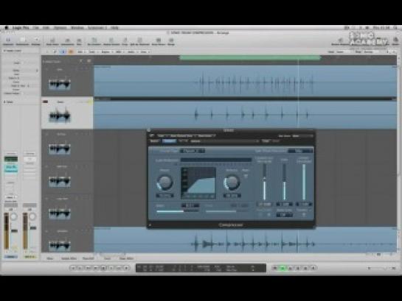Image resolution: width=402 pixels, height=301 pixels.
Task: Click the compression curve graph display
Action: 198,183
